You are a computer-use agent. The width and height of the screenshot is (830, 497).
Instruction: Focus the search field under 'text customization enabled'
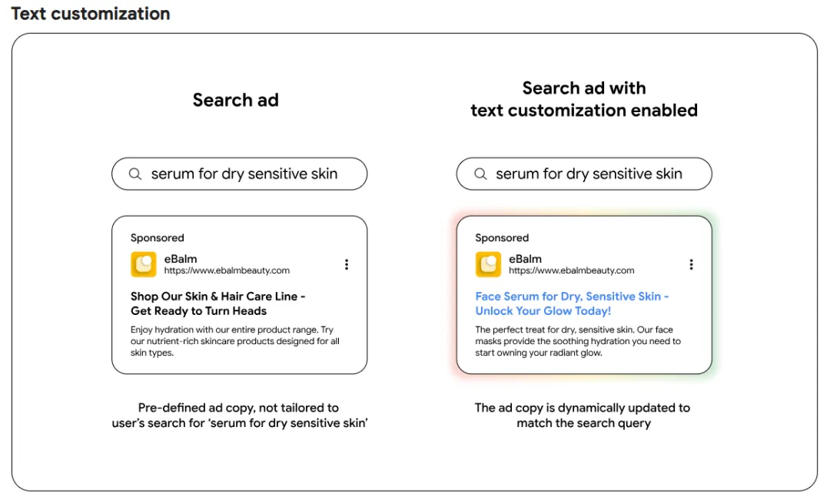pyautogui.click(x=589, y=174)
